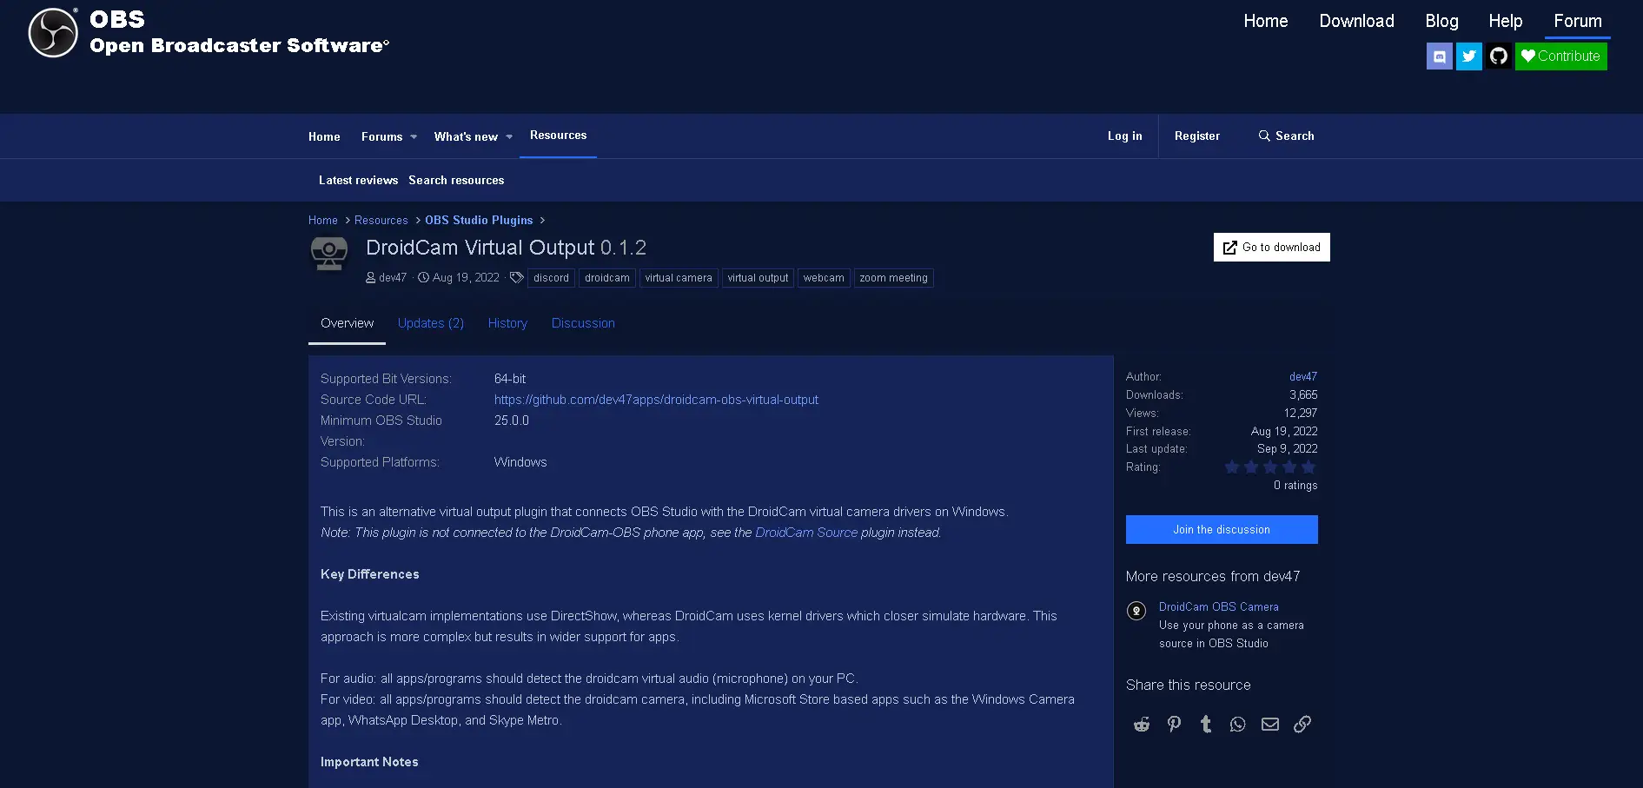The width and height of the screenshot is (1643, 788).
Task: Open Search in the navigation bar
Action: pyautogui.click(x=1286, y=136)
